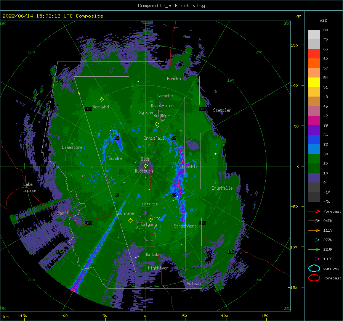Screen dimensions: 343x321
Task: Click the Sylvan label
Action: (x=146, y=113)
